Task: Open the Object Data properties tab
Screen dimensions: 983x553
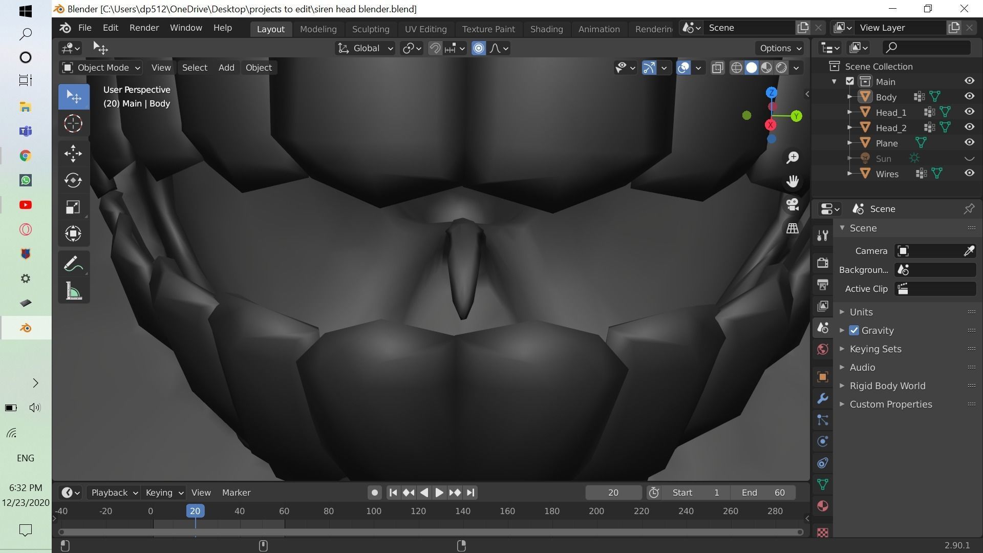Action: [823, 484]
